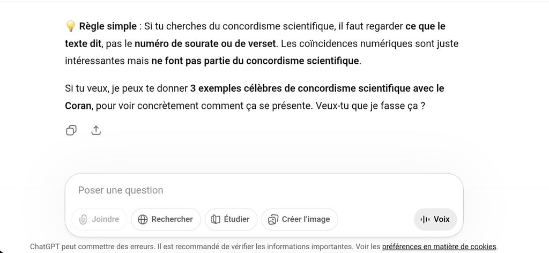Focus the "Poser une question" input field

[263, 190]
